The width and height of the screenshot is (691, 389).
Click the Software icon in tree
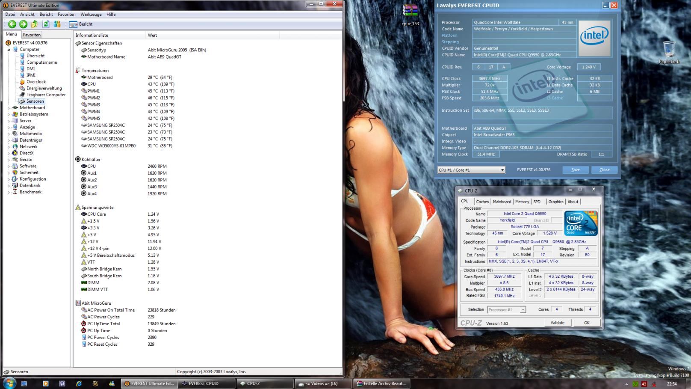coord(15,166)
